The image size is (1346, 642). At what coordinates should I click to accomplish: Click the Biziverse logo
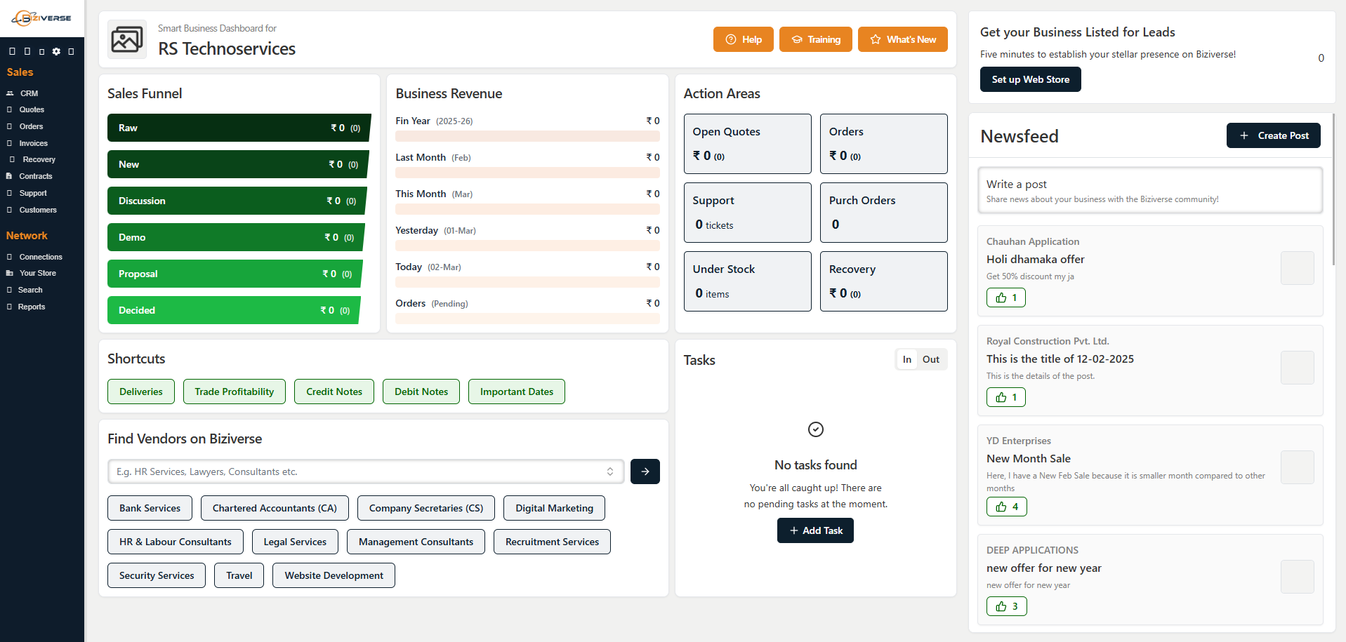(42, 18)
